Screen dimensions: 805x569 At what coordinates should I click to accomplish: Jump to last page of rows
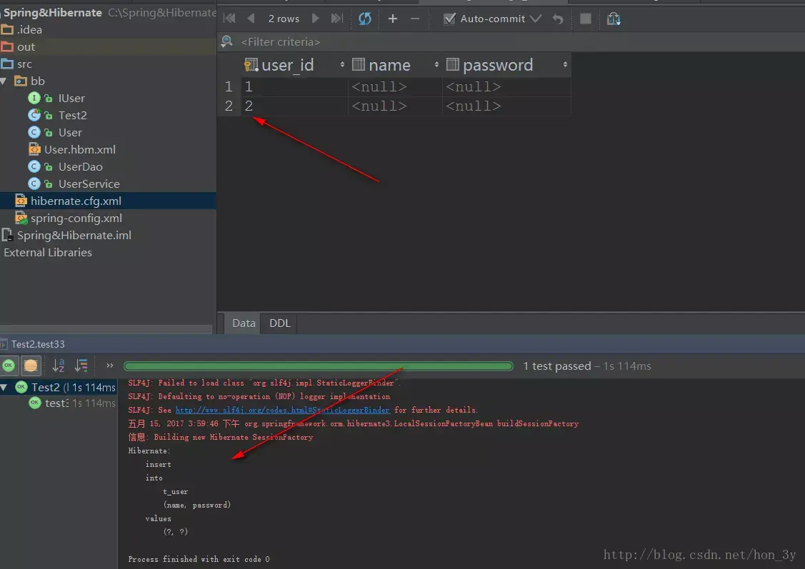pyautogui.click(x=337, y=19)
